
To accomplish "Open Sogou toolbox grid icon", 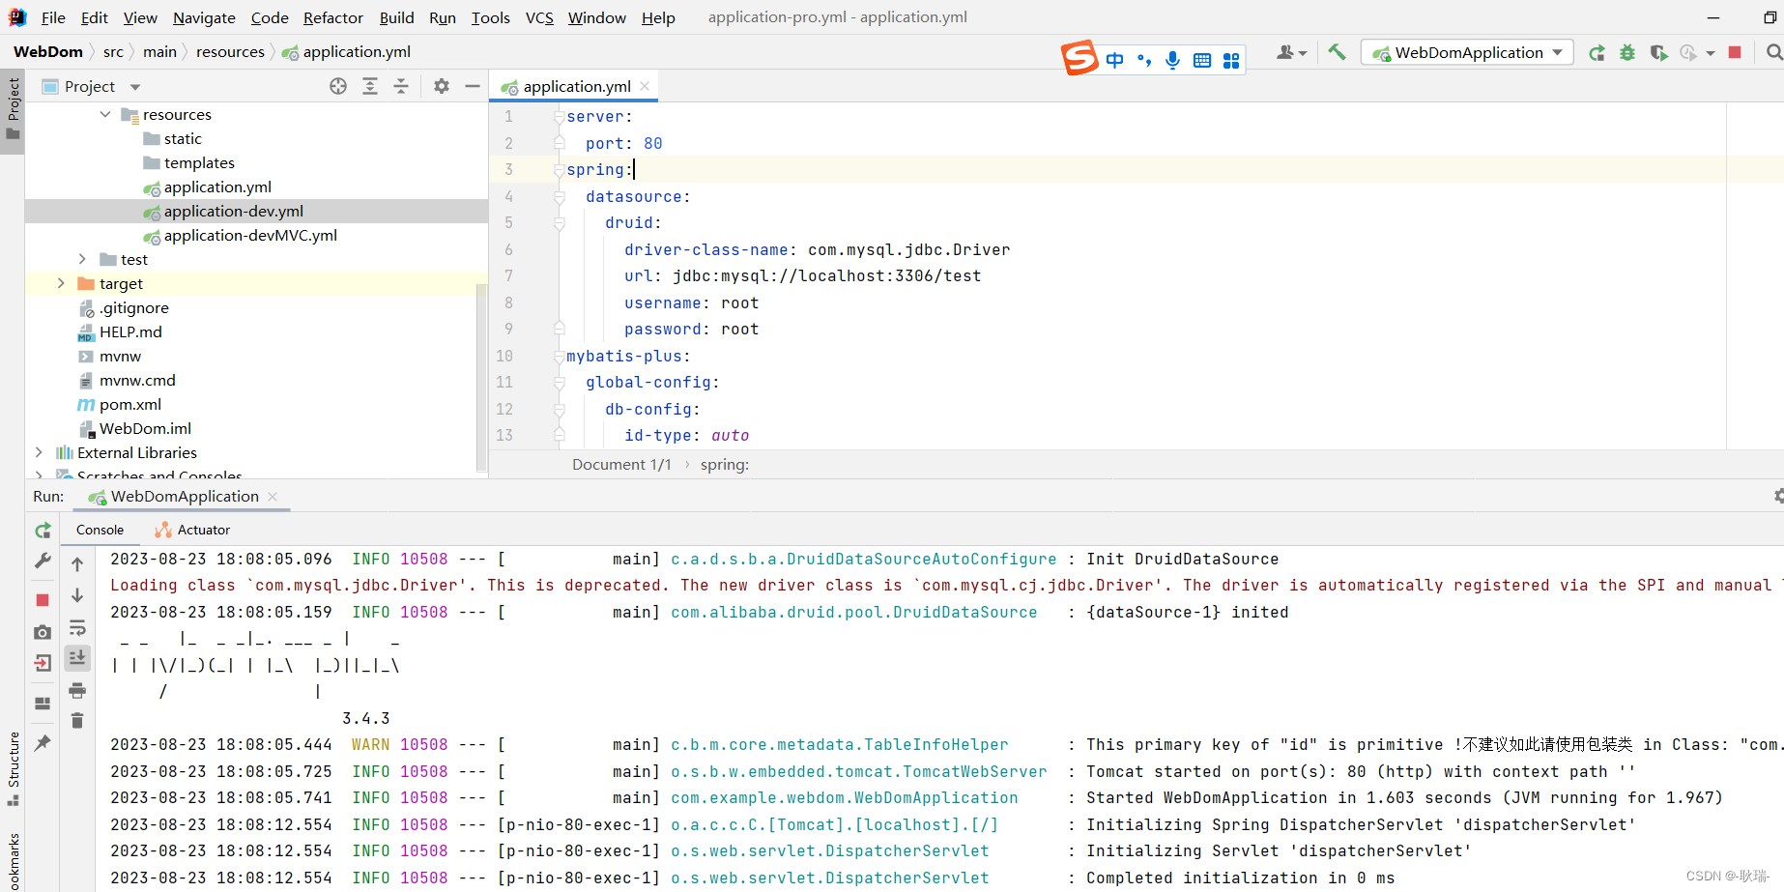I will tap(1231, 60).
